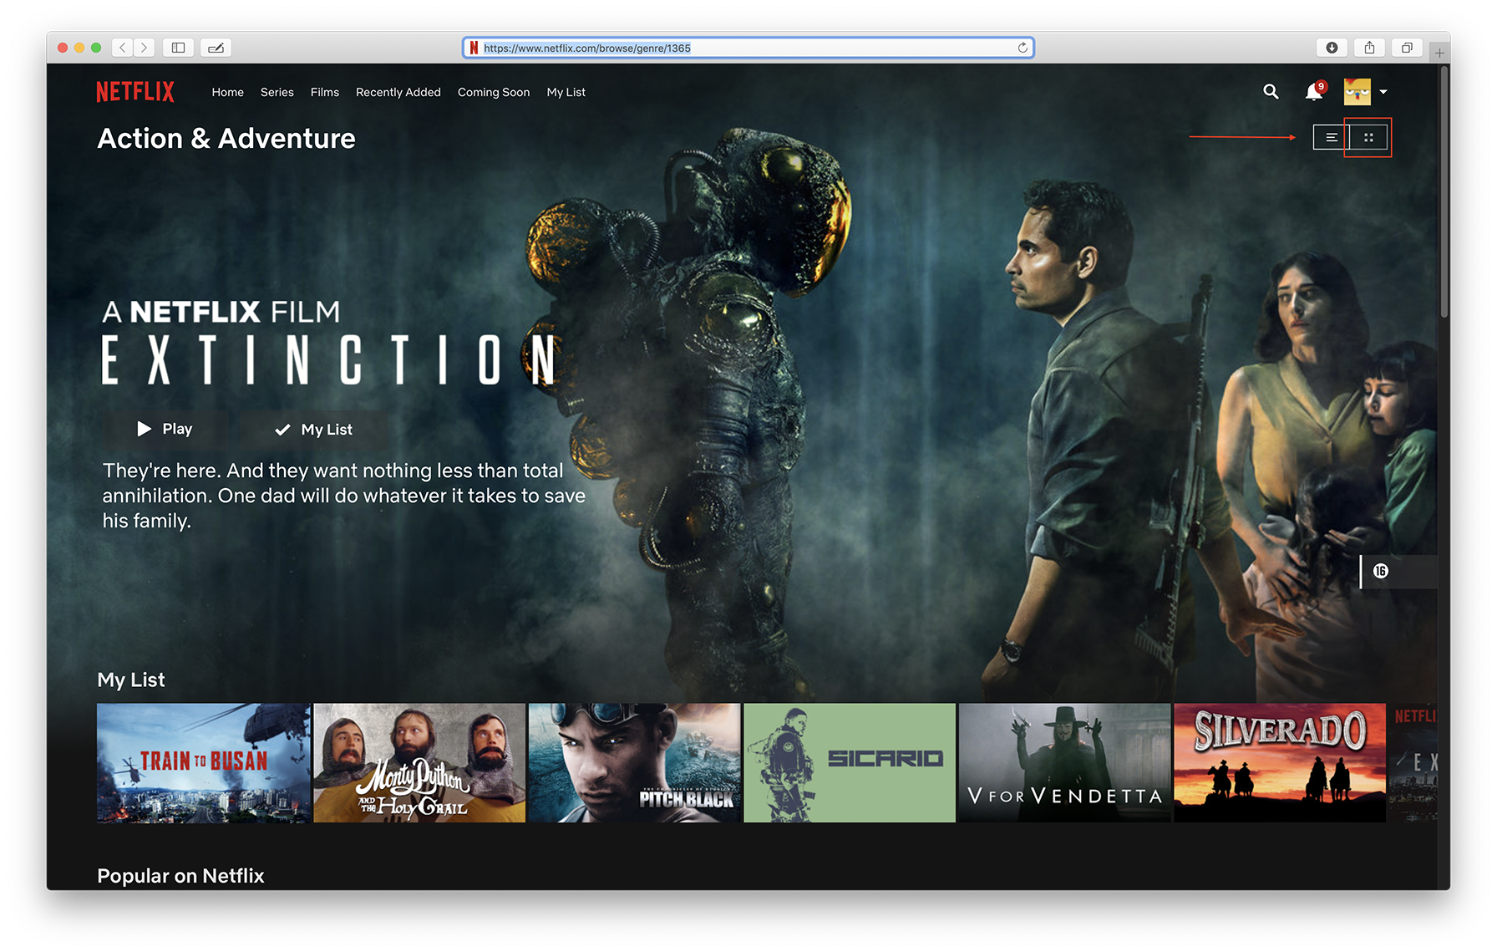Open Pitch Black thumbnail
The width and height of the screenshot is (1497, 952).
[635, 762]
